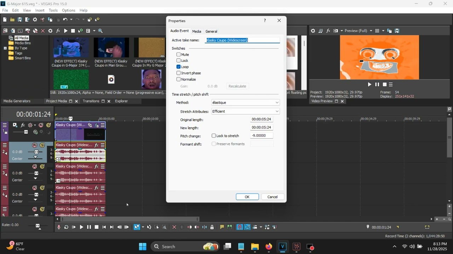Mute audio track 3 in the track header

pos(35,167)
